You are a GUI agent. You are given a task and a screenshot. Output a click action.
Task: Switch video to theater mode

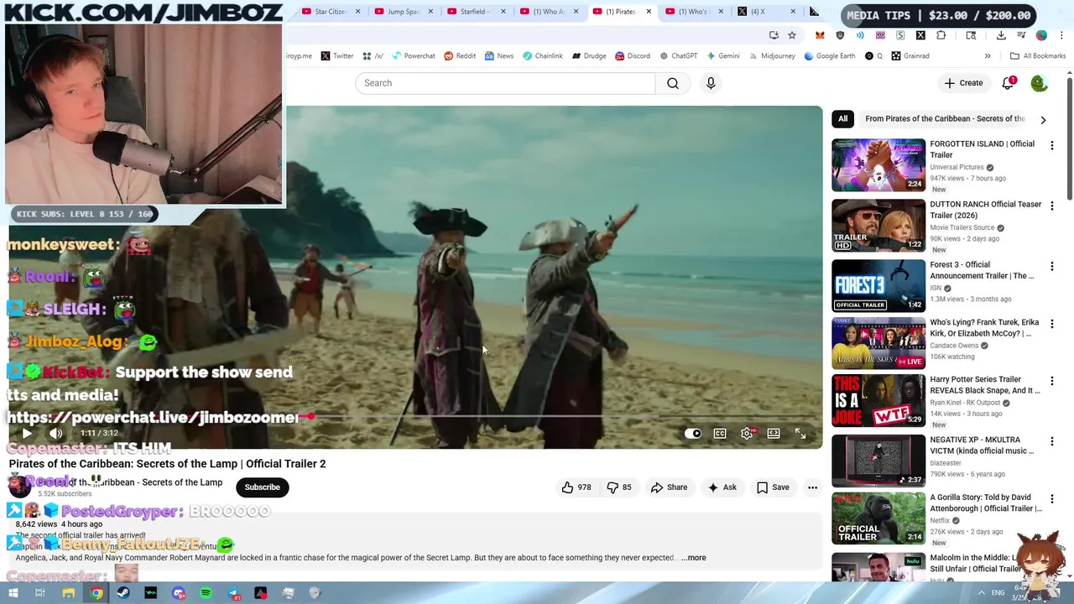[774, 434]
